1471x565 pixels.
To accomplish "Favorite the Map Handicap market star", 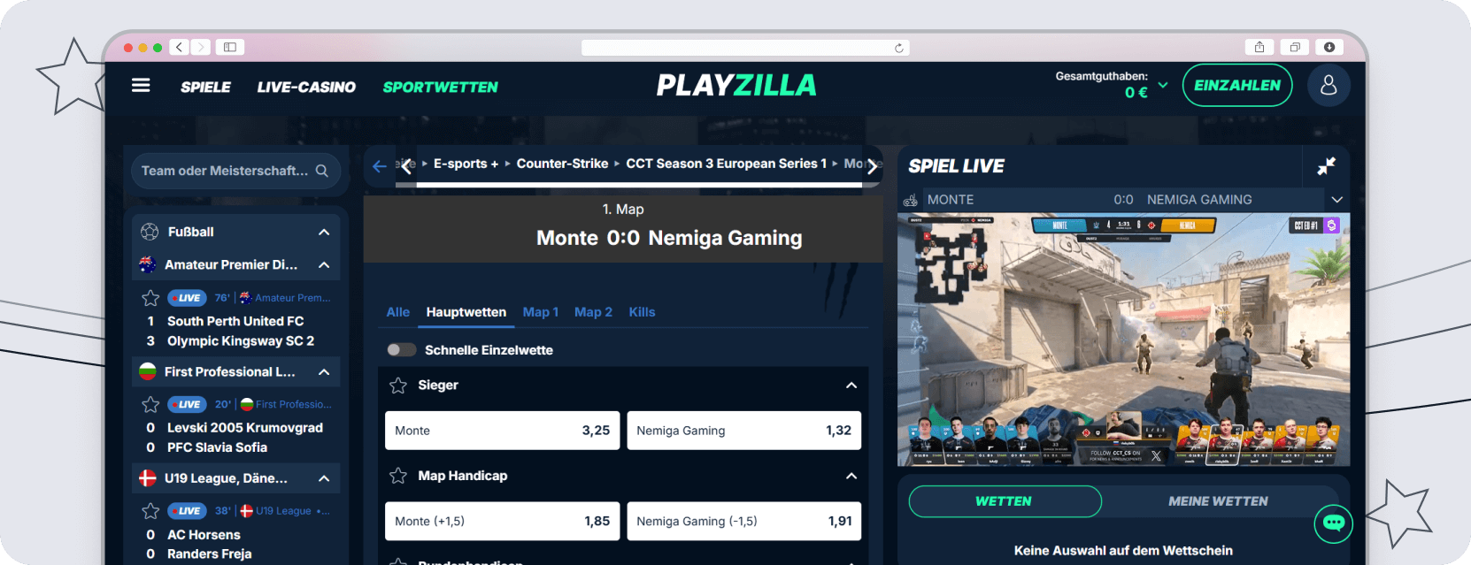I will [398, 476].
